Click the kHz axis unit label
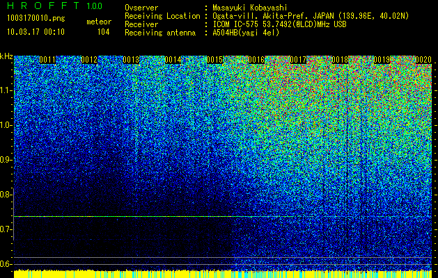The width and height of the screenshot is (438, 278). click(6, 56)
